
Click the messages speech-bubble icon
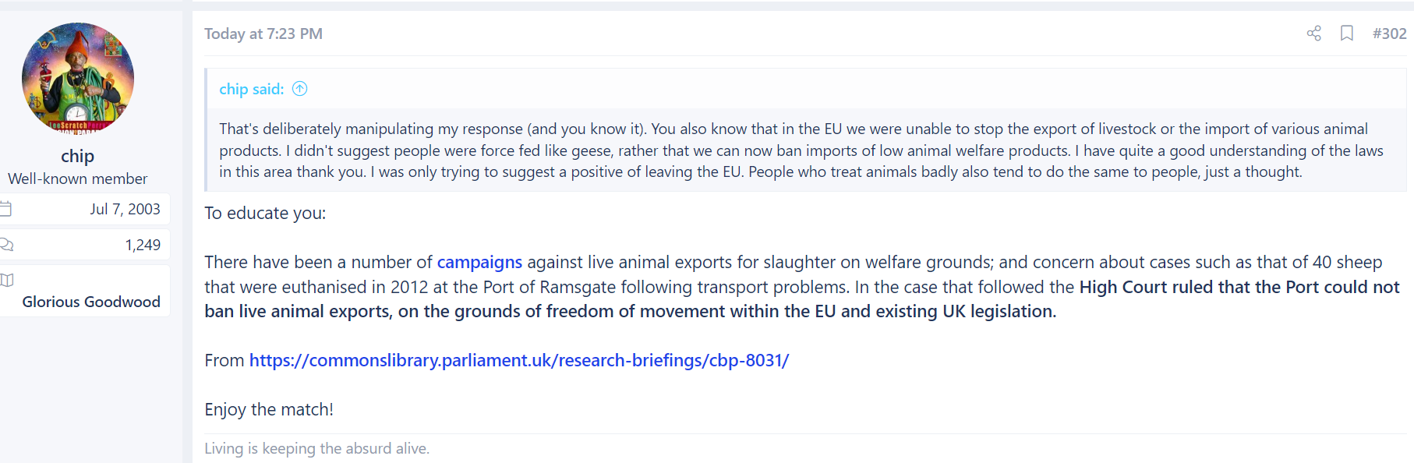(x=6, y=245)
